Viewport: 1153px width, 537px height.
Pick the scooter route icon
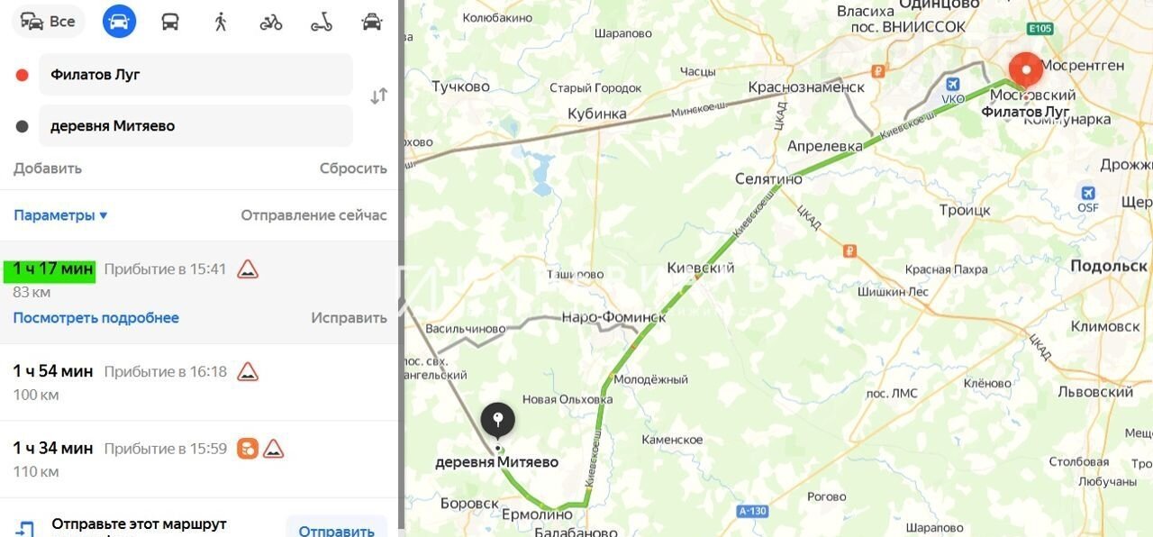pos(322,22)
